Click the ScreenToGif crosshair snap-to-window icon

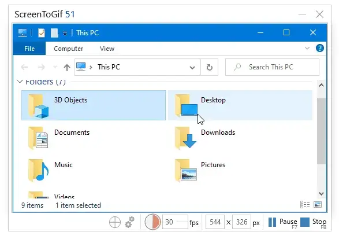pyautogui.click(x=115, y=222)
